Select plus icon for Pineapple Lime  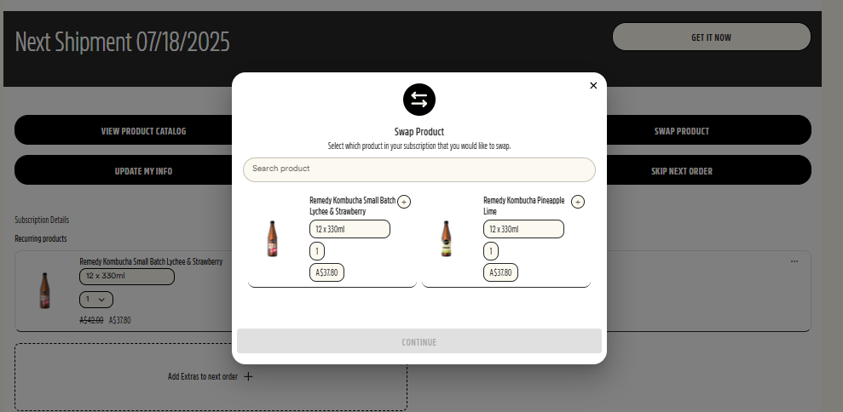[577, 202]
